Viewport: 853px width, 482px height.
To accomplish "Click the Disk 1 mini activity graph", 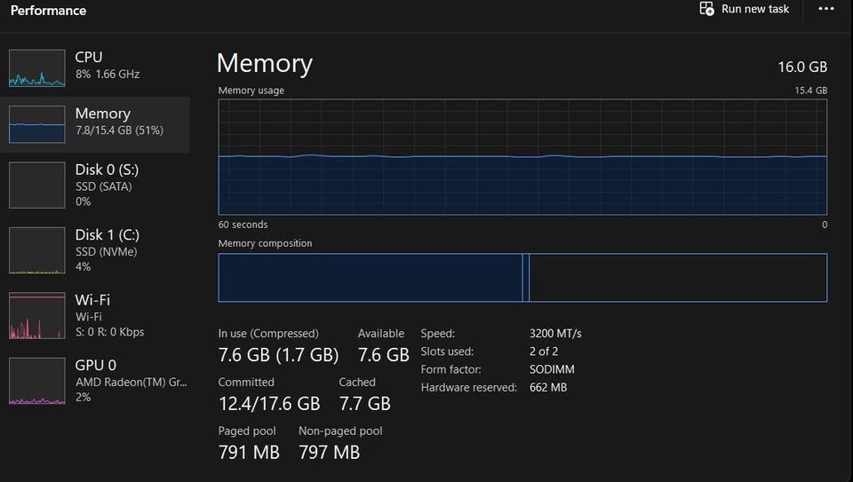I will tap(37, 250).
